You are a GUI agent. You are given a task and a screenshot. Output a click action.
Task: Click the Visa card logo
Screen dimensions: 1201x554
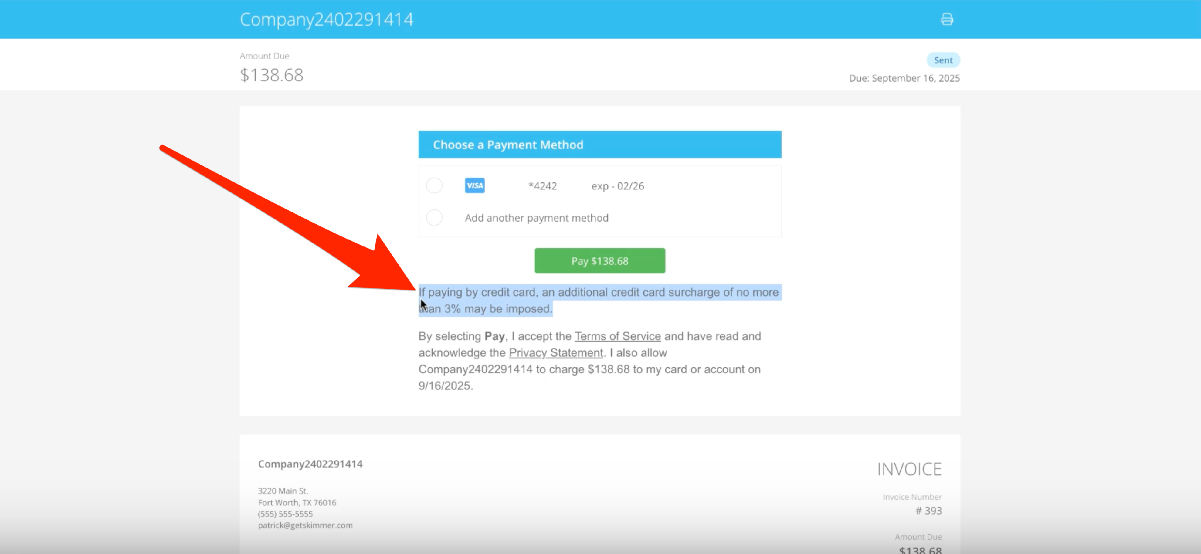[x=474, y=185]
